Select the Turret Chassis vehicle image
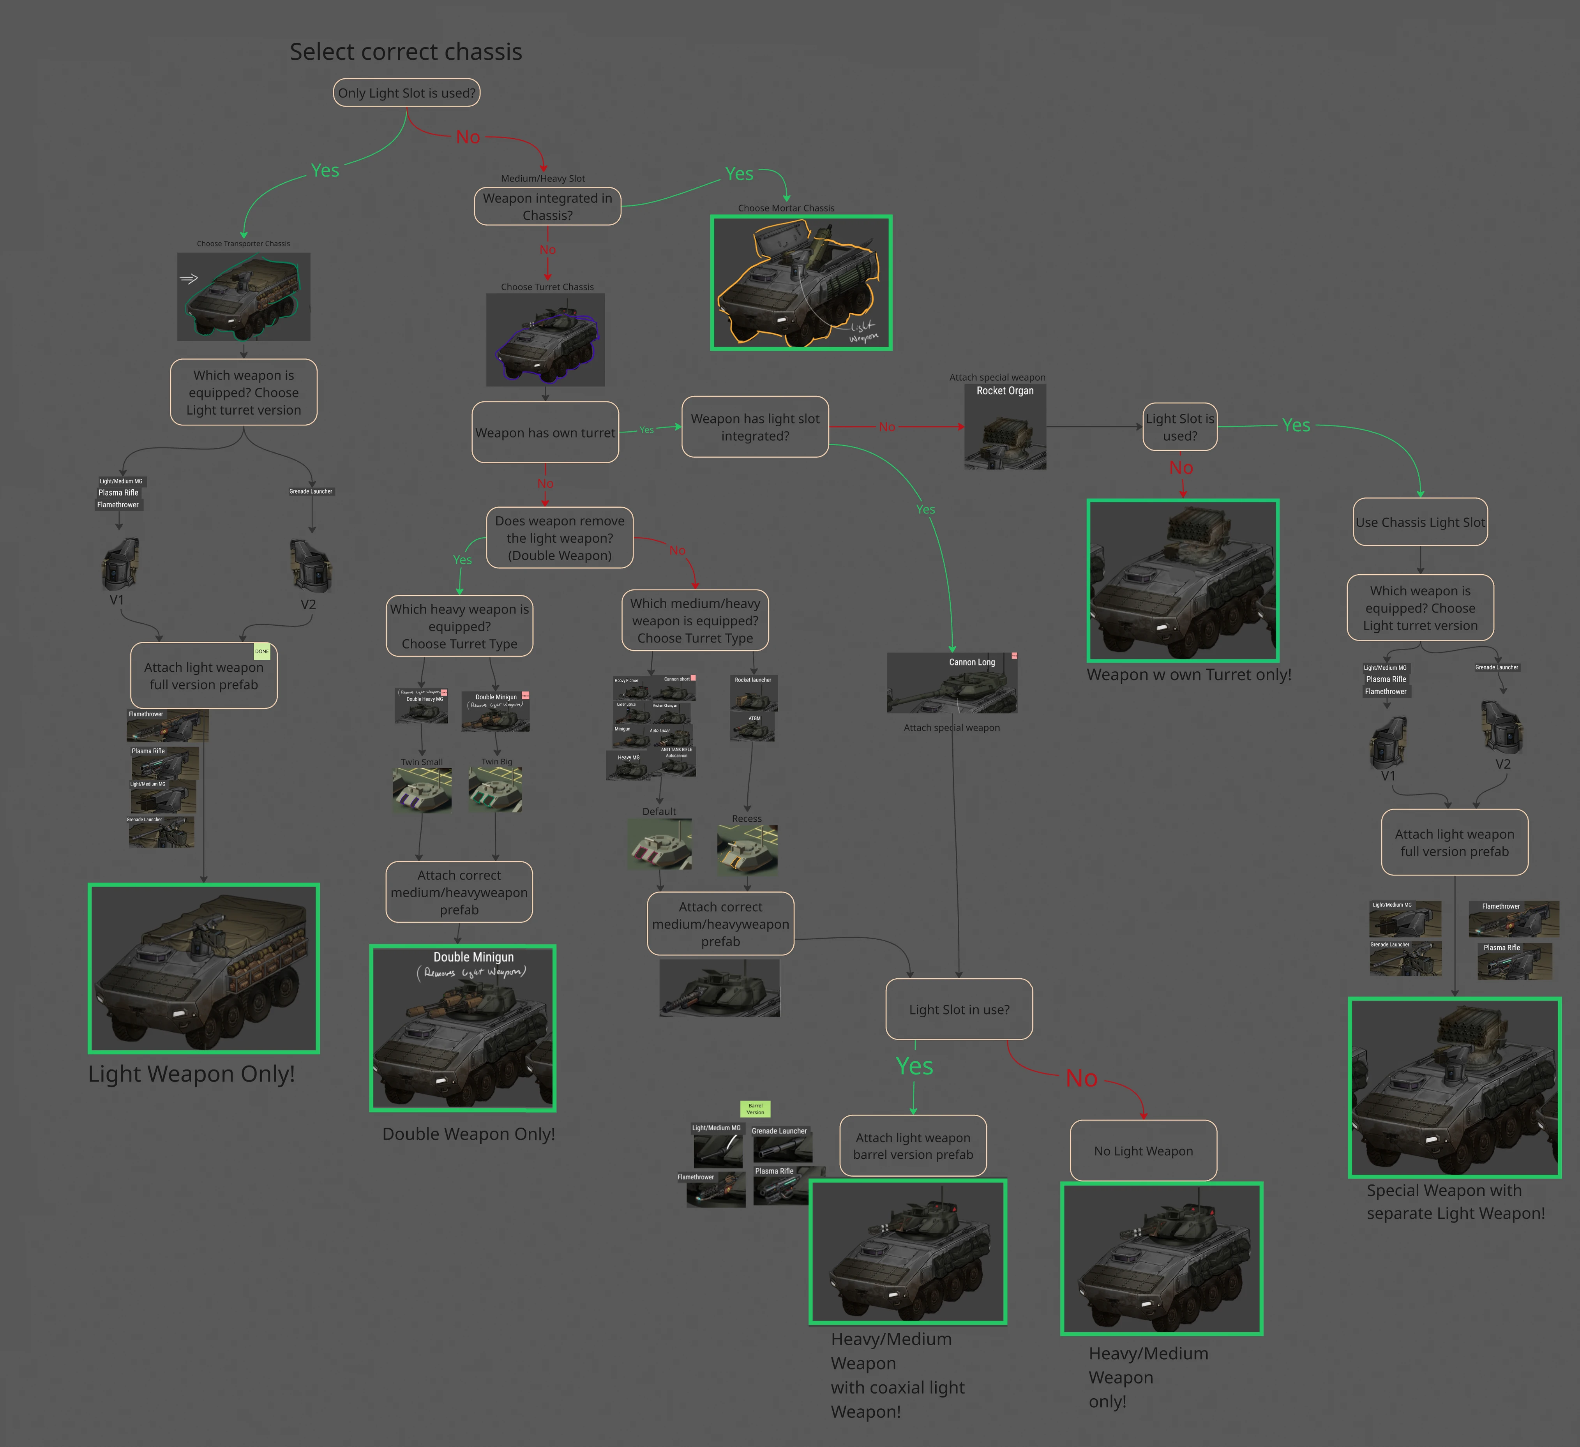The height and width of the screenshot is (1447, 1580). pos(545,339)
